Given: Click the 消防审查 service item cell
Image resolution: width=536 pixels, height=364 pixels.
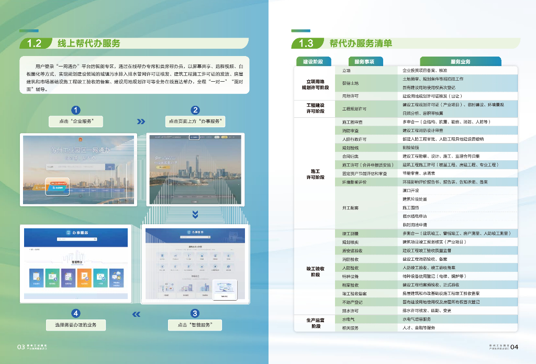Looking at the screenshot, I should point(366,131).
